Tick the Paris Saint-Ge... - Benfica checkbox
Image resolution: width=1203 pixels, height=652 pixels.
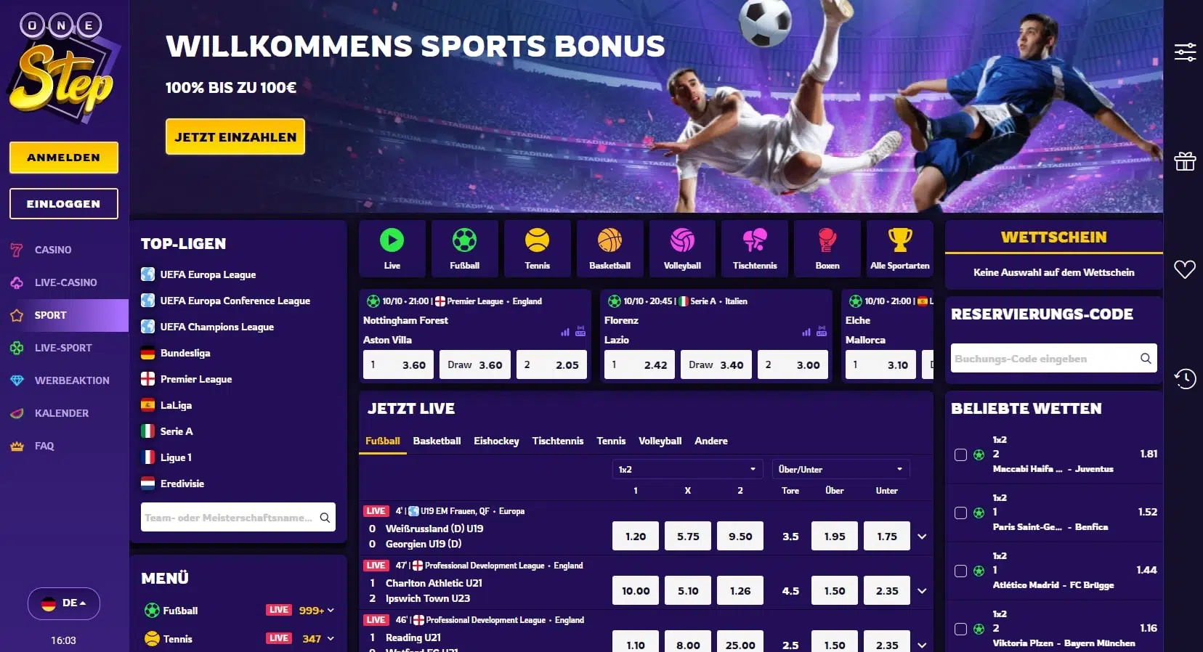pyautogui.click(x=960, y=513)
